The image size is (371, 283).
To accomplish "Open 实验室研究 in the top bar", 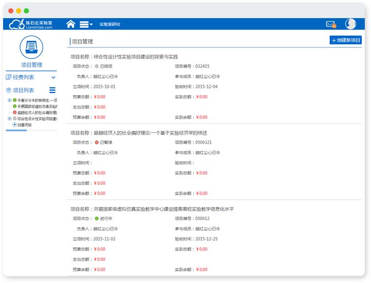I will 110,24.
